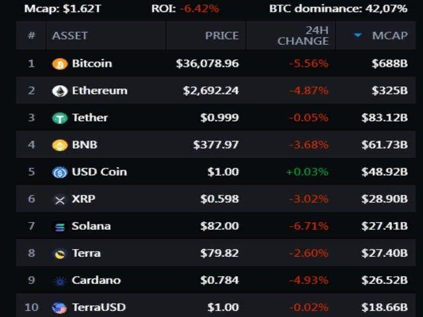
Task: Sort by the ASSET column header
Action: point(70,36)
